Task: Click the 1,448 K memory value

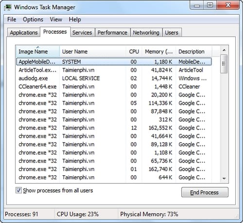Action: pos(163,87)
